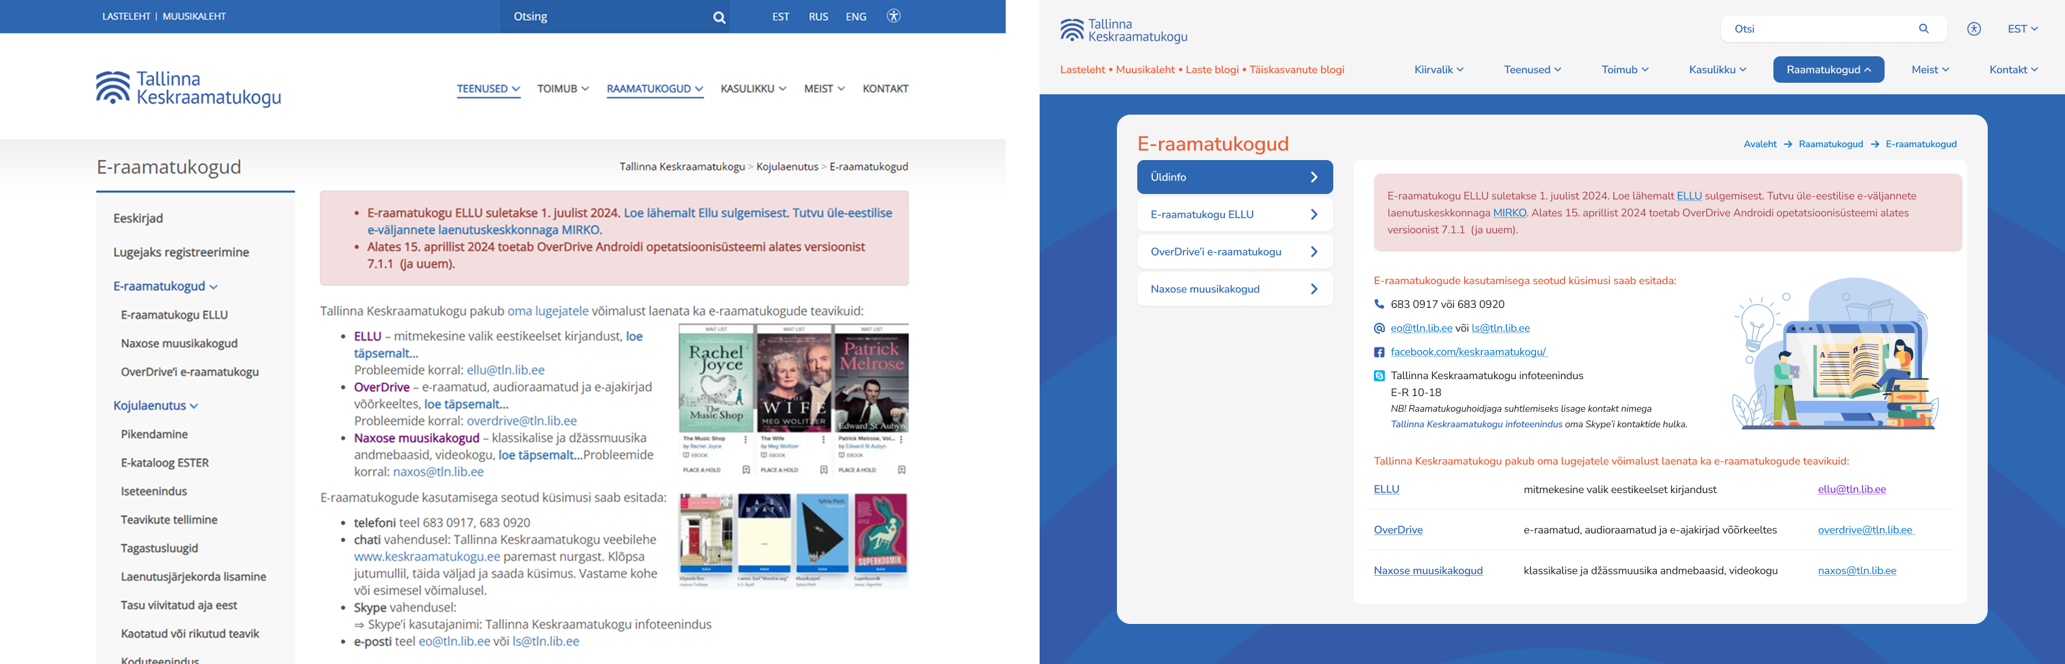Click the Skype icon next to infoteenindus
Screen dimensions: 2065x664
(1379, 375)
